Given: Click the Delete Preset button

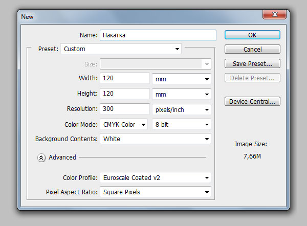Looking at the screenshot, I should click(252, 78).
